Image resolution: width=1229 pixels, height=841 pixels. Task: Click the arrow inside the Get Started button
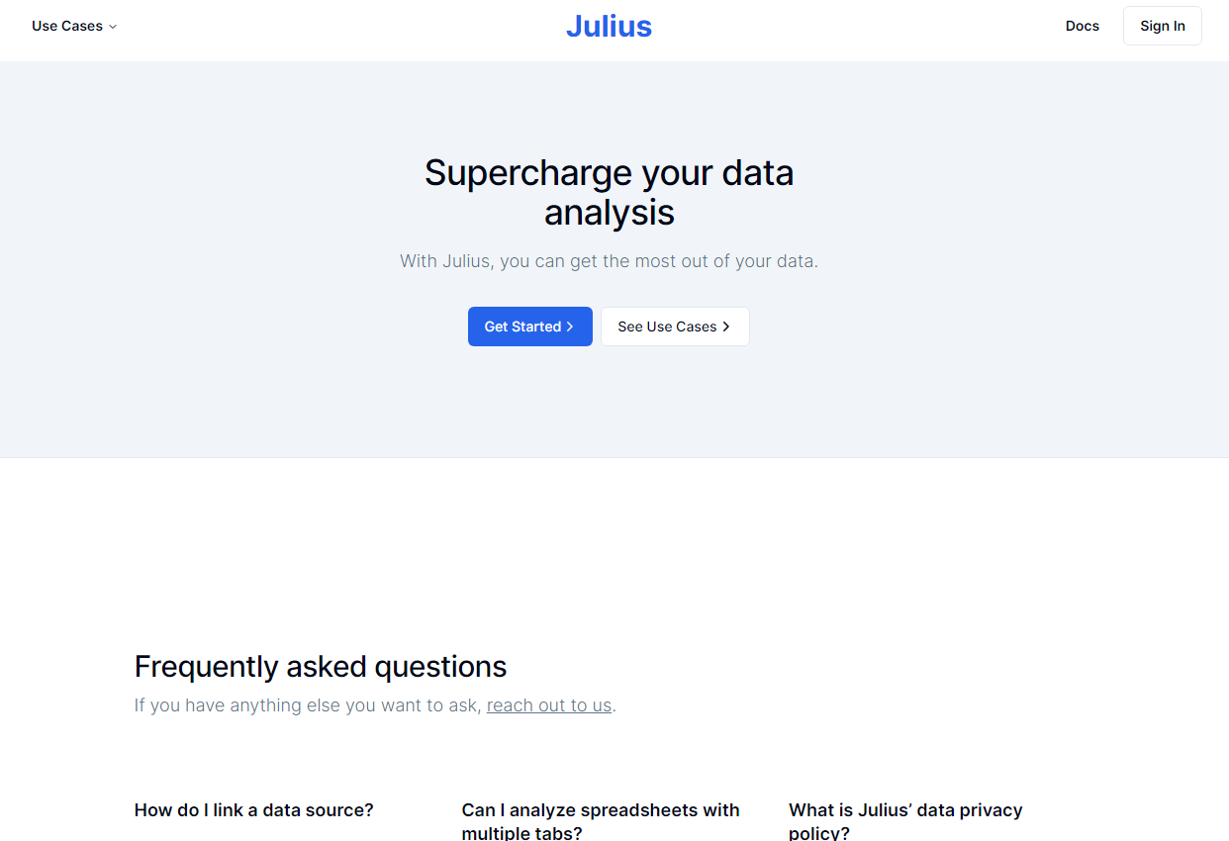pos(570,327)
